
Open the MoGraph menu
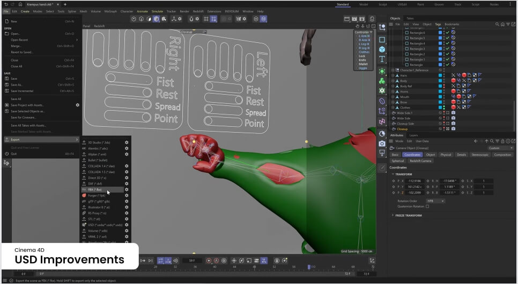pos(110,11)
